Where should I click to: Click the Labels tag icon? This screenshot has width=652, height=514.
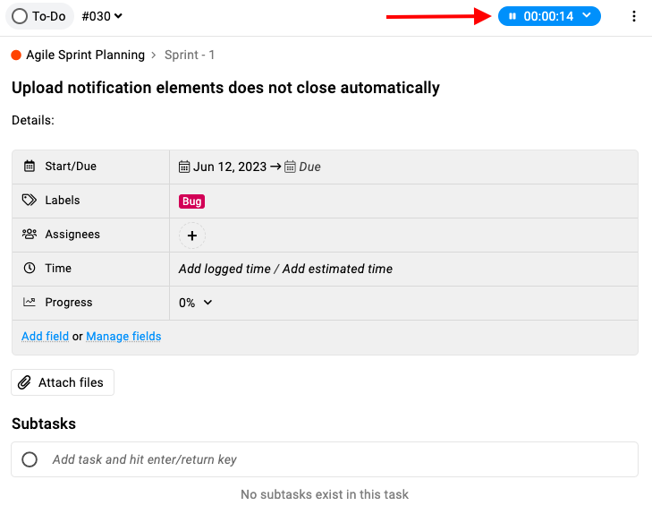tap(30, 201)
